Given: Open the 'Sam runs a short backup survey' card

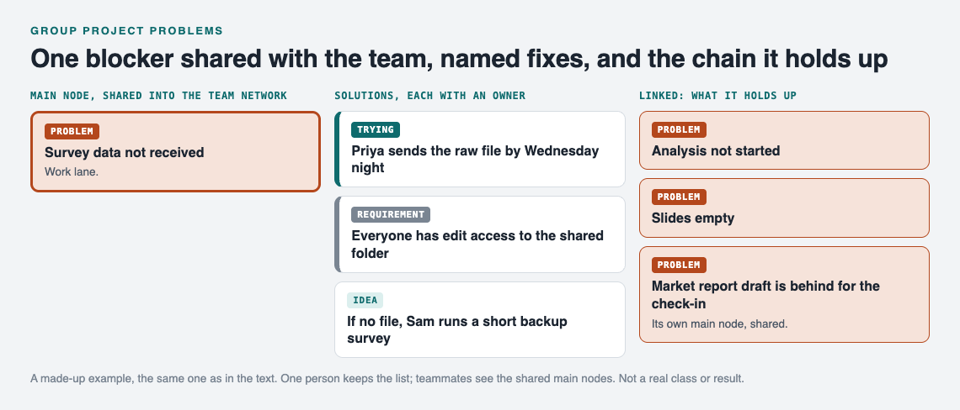Looking at the screenshot, I should click(479, 319).
